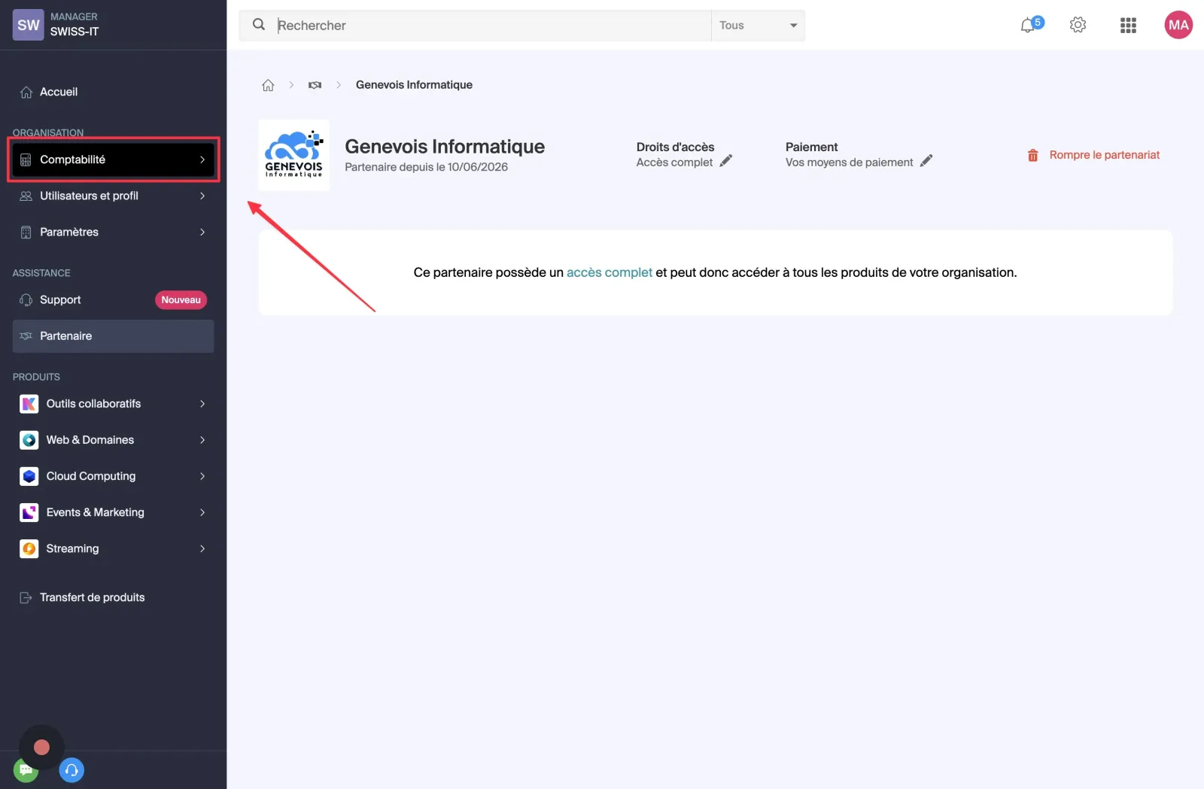Screen dimensions: 1204x789
Task: Expand Utilisateurs et profil chevron
Action: tap(202, 196)
